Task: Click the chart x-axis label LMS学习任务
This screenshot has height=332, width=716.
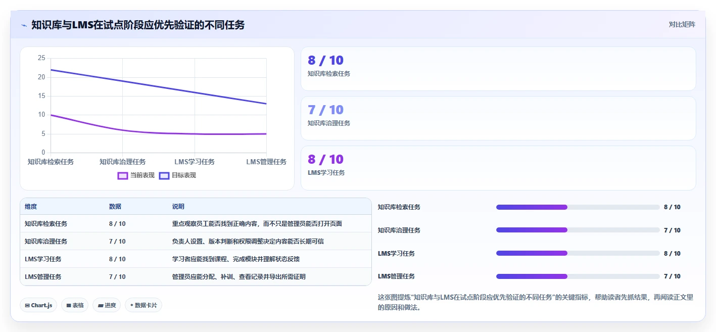Action: pyautogui.click(x=195, y=162)
